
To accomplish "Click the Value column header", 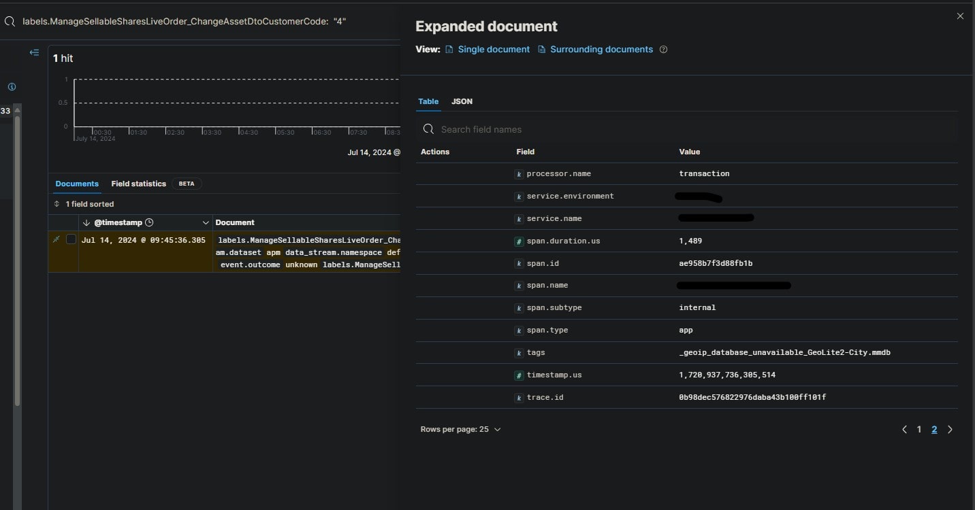I will (x=689, y=152).
